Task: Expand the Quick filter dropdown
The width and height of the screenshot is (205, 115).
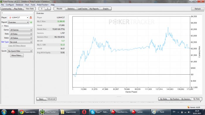Action: 20,51
